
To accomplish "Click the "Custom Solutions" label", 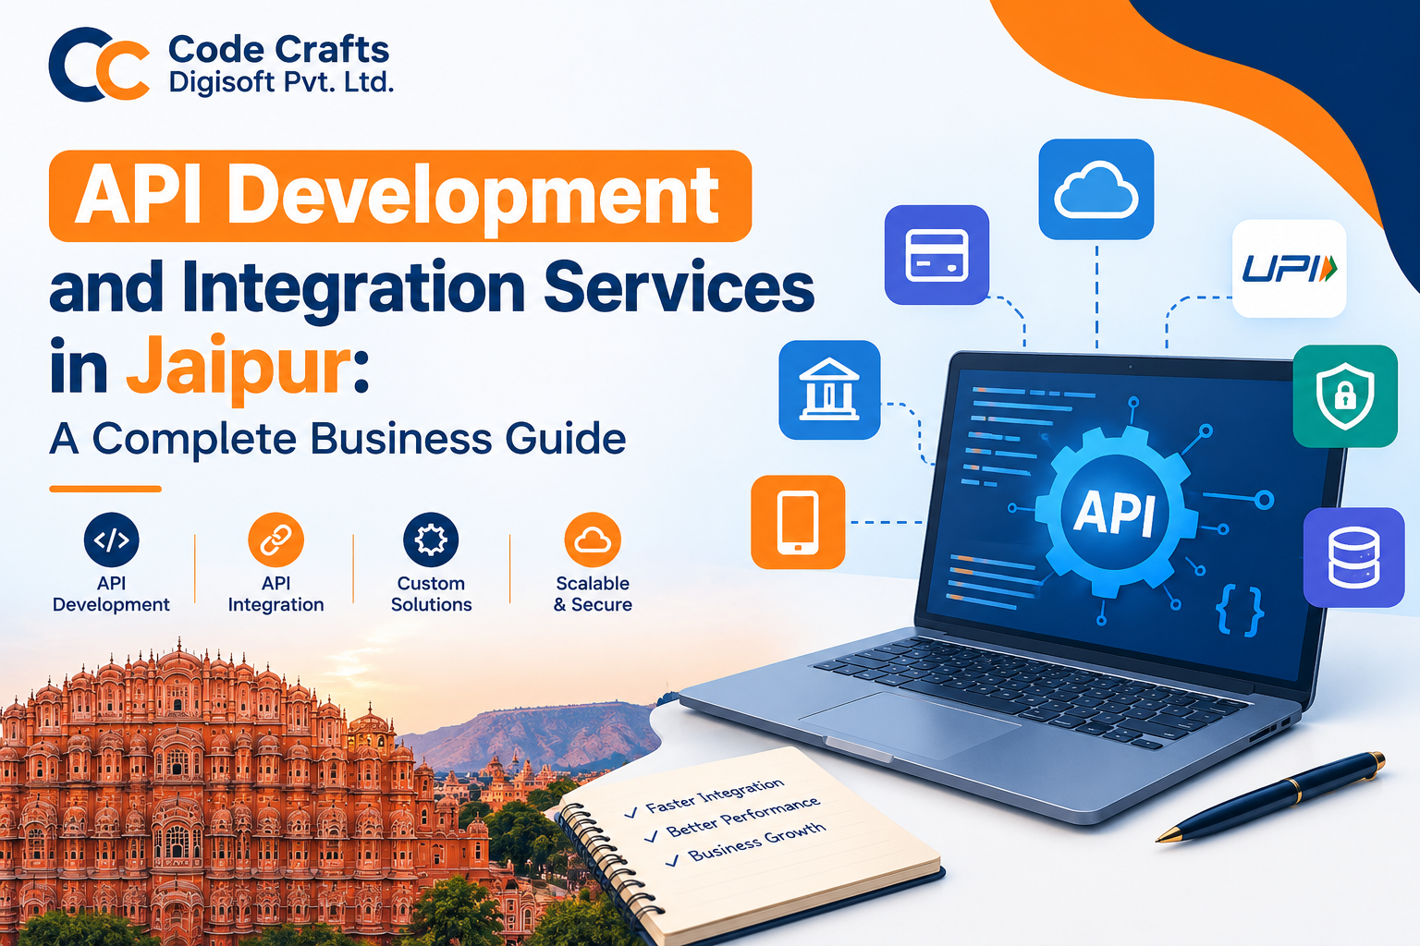I will pyautogui.click(x=431, y=594).
